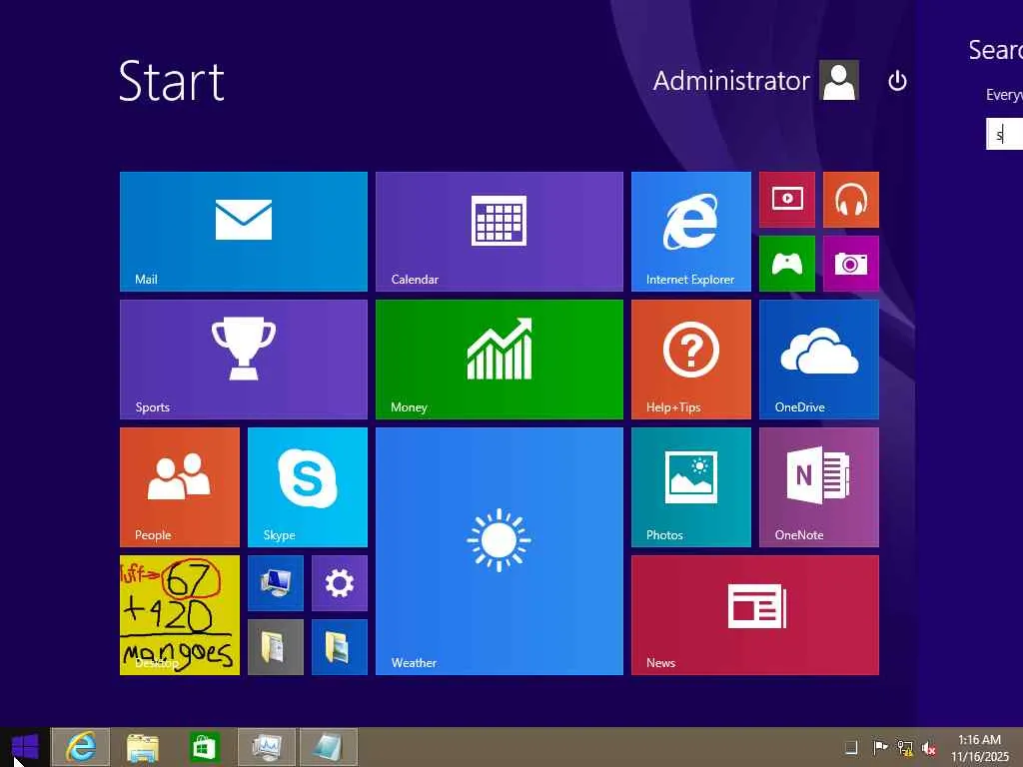Open Internet Explorer from the taskbar
Image resolution: width=1023 pixels, height=767 pixels.
point(80,747)
